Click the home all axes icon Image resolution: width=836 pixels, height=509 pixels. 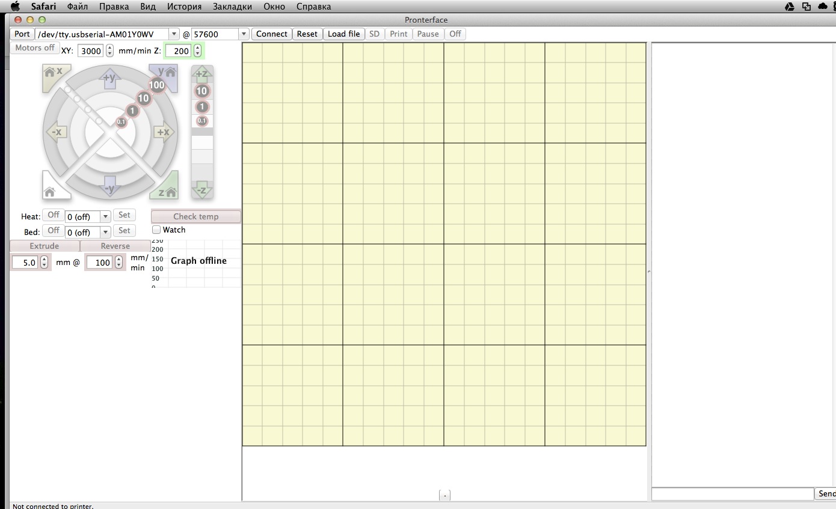[x=52, y=188]
